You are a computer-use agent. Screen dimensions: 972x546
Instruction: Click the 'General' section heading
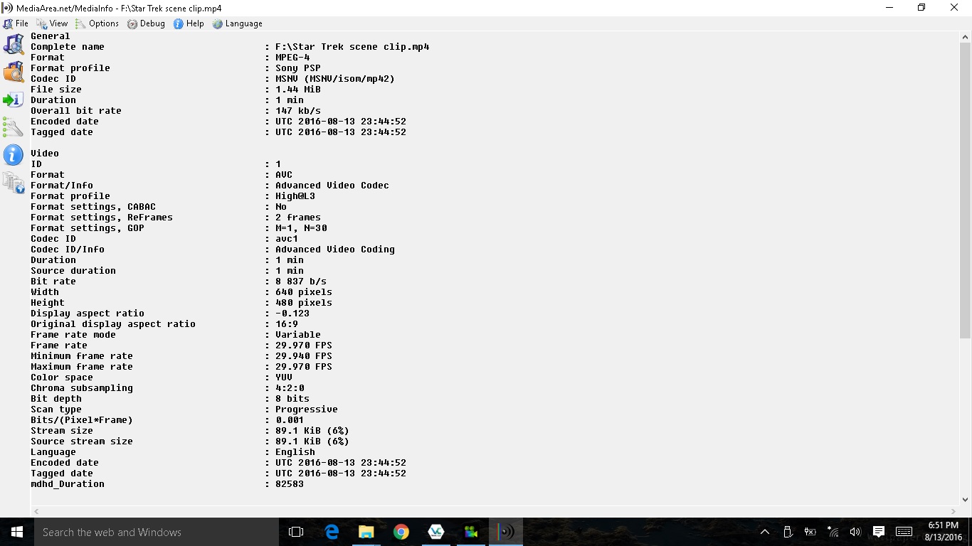point(51,36)
